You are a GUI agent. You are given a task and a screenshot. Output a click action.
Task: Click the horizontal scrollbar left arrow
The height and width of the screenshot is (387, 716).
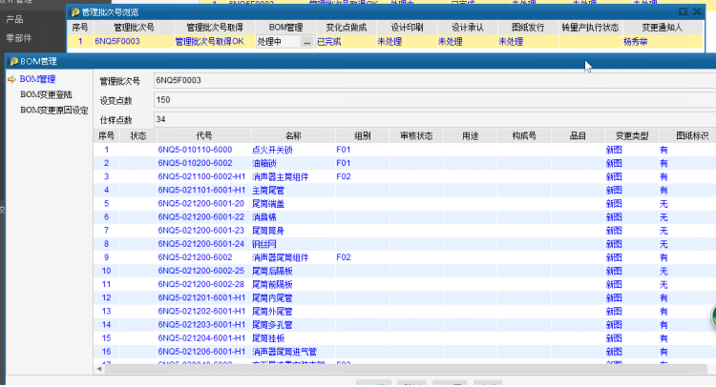pos(99,369)
